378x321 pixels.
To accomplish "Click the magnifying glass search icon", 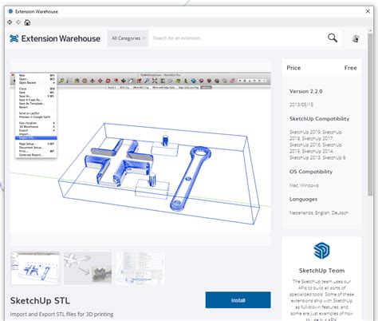I will tap(333, 38).
